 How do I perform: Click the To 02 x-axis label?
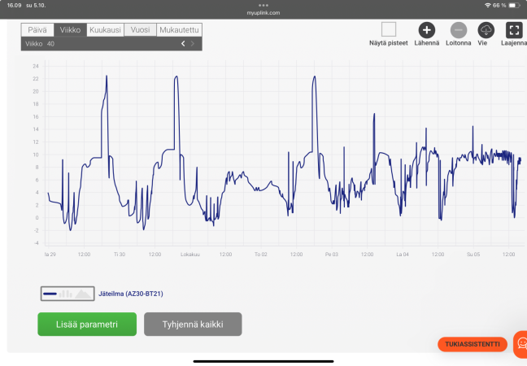[x=261, y=255]
